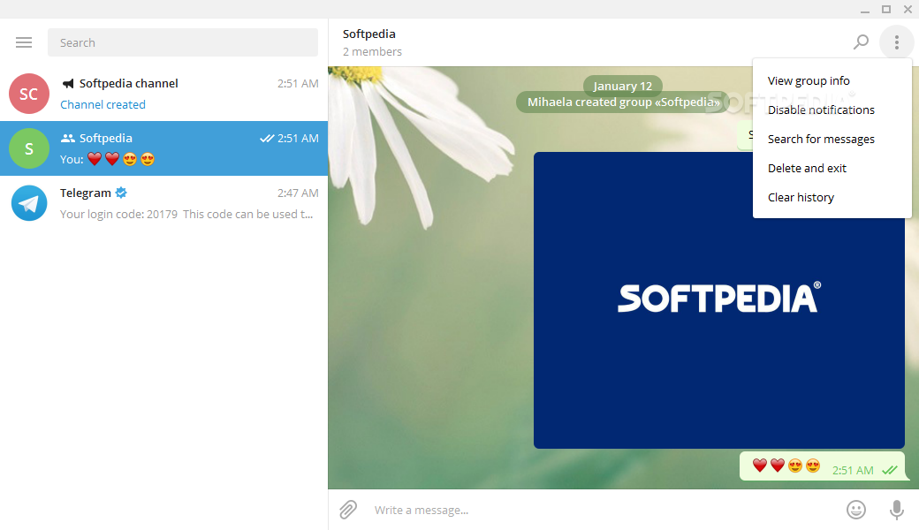Click the 2 members label

[372, 51]
